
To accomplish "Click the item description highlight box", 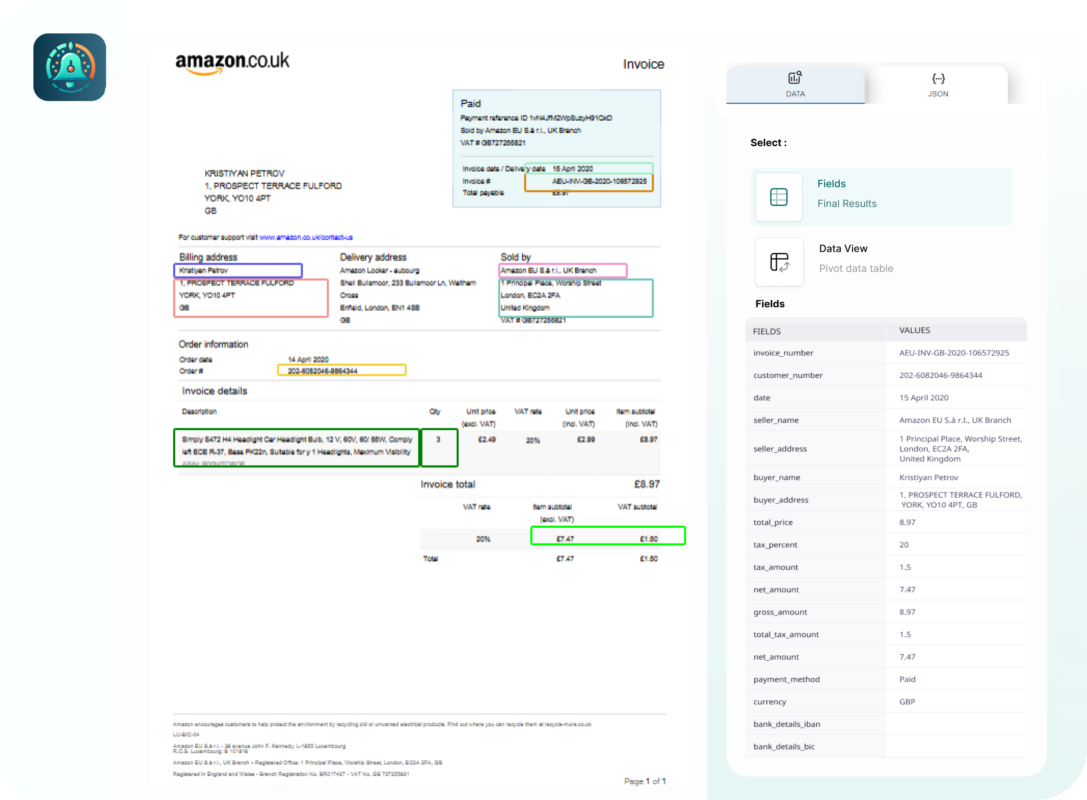I will [x=296, y=448].
